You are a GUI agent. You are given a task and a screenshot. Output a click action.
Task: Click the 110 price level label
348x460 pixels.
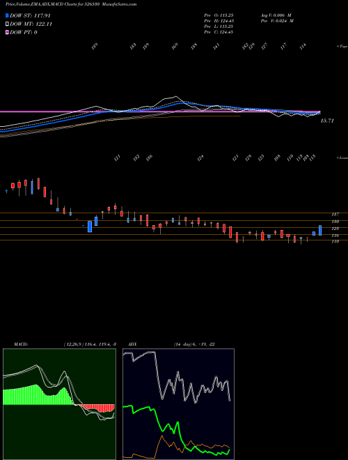coord(335,241)
